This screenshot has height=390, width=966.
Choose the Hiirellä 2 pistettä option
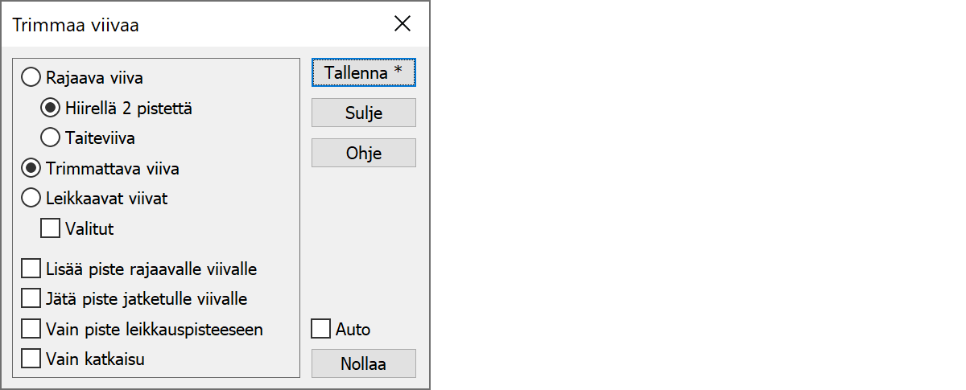coord(51,108)
